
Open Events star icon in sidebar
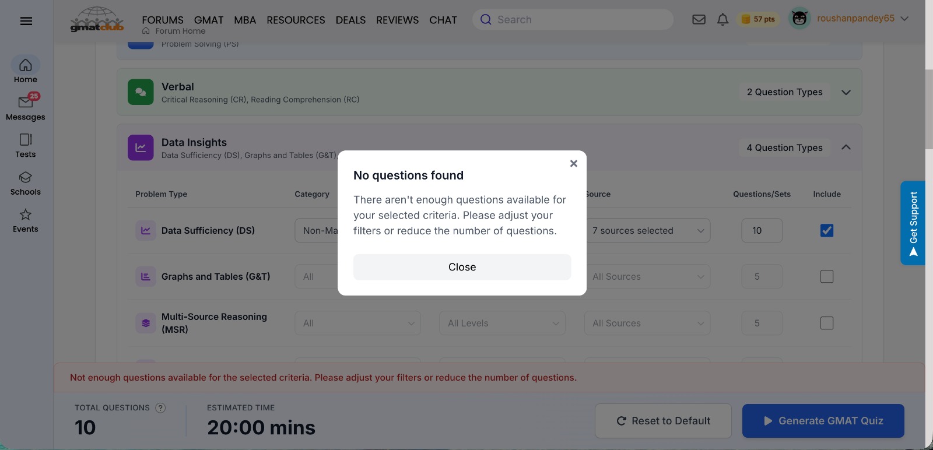pyautogui.click(x=26, y=215)
